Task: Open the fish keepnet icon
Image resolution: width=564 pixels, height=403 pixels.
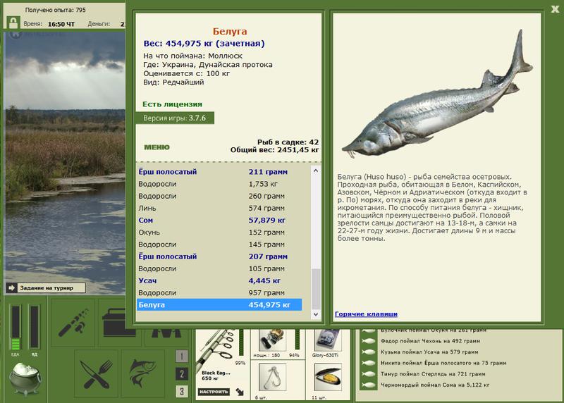Action: click(143, 374)
